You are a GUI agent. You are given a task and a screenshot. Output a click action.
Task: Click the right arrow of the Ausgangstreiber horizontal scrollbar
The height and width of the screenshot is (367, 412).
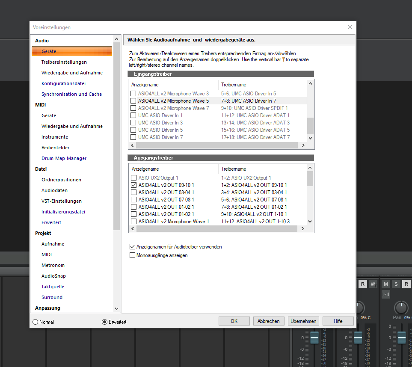tap(303, 228)
